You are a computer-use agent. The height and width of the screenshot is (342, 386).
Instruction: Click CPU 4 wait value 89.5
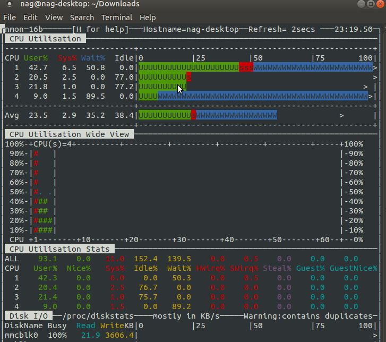tap(96, 96)
